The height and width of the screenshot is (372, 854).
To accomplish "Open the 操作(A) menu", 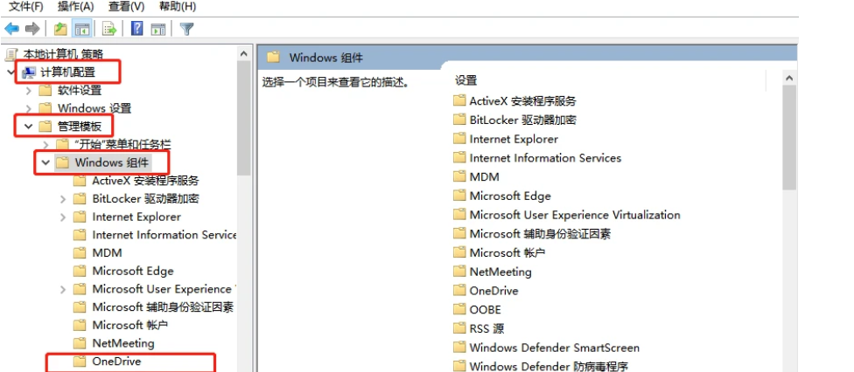I will point(76,6).
